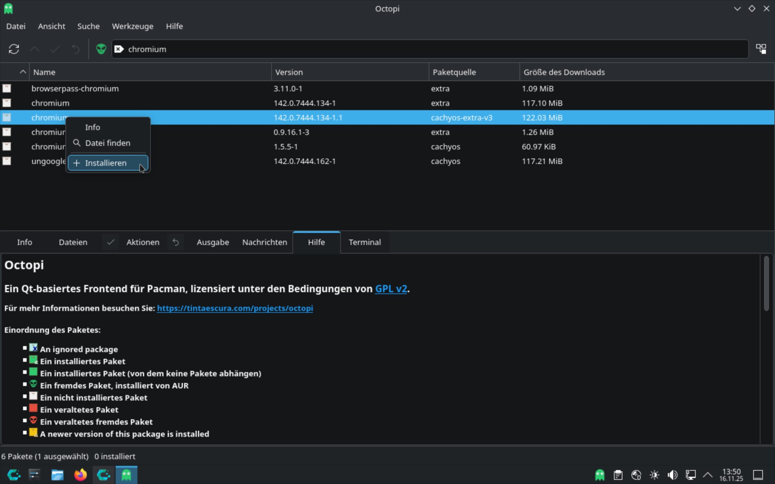Screen dimensions: 775x484
Task: Open the GPL v2 link
Action: [391, 289]
